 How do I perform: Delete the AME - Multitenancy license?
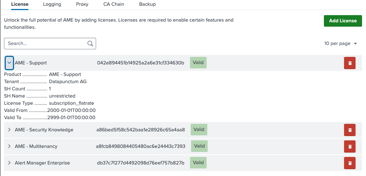pos(350,146)
